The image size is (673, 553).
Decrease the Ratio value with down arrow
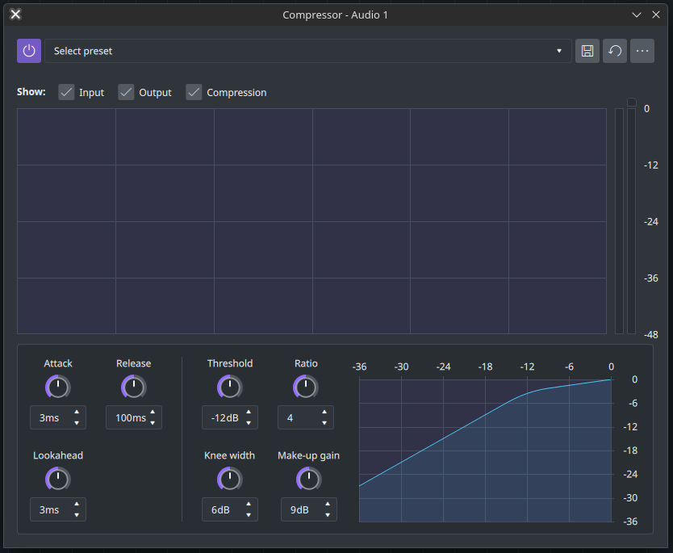coord(324,423)
